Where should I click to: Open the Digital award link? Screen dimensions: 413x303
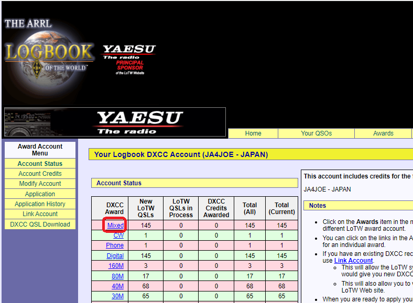(x=115, y=256)
